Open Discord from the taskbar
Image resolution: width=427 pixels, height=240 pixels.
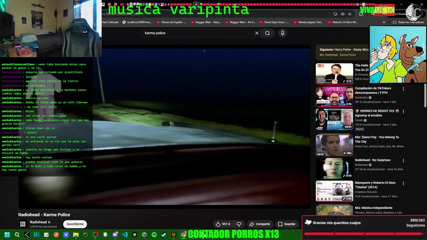click(115, 235)
